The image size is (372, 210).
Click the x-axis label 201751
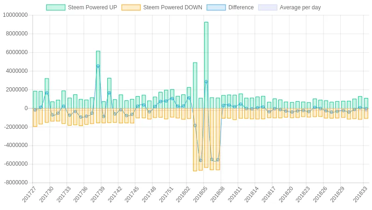[166, 194]
